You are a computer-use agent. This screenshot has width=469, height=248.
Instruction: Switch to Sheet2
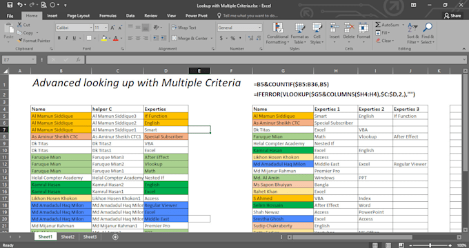(68, 237)
